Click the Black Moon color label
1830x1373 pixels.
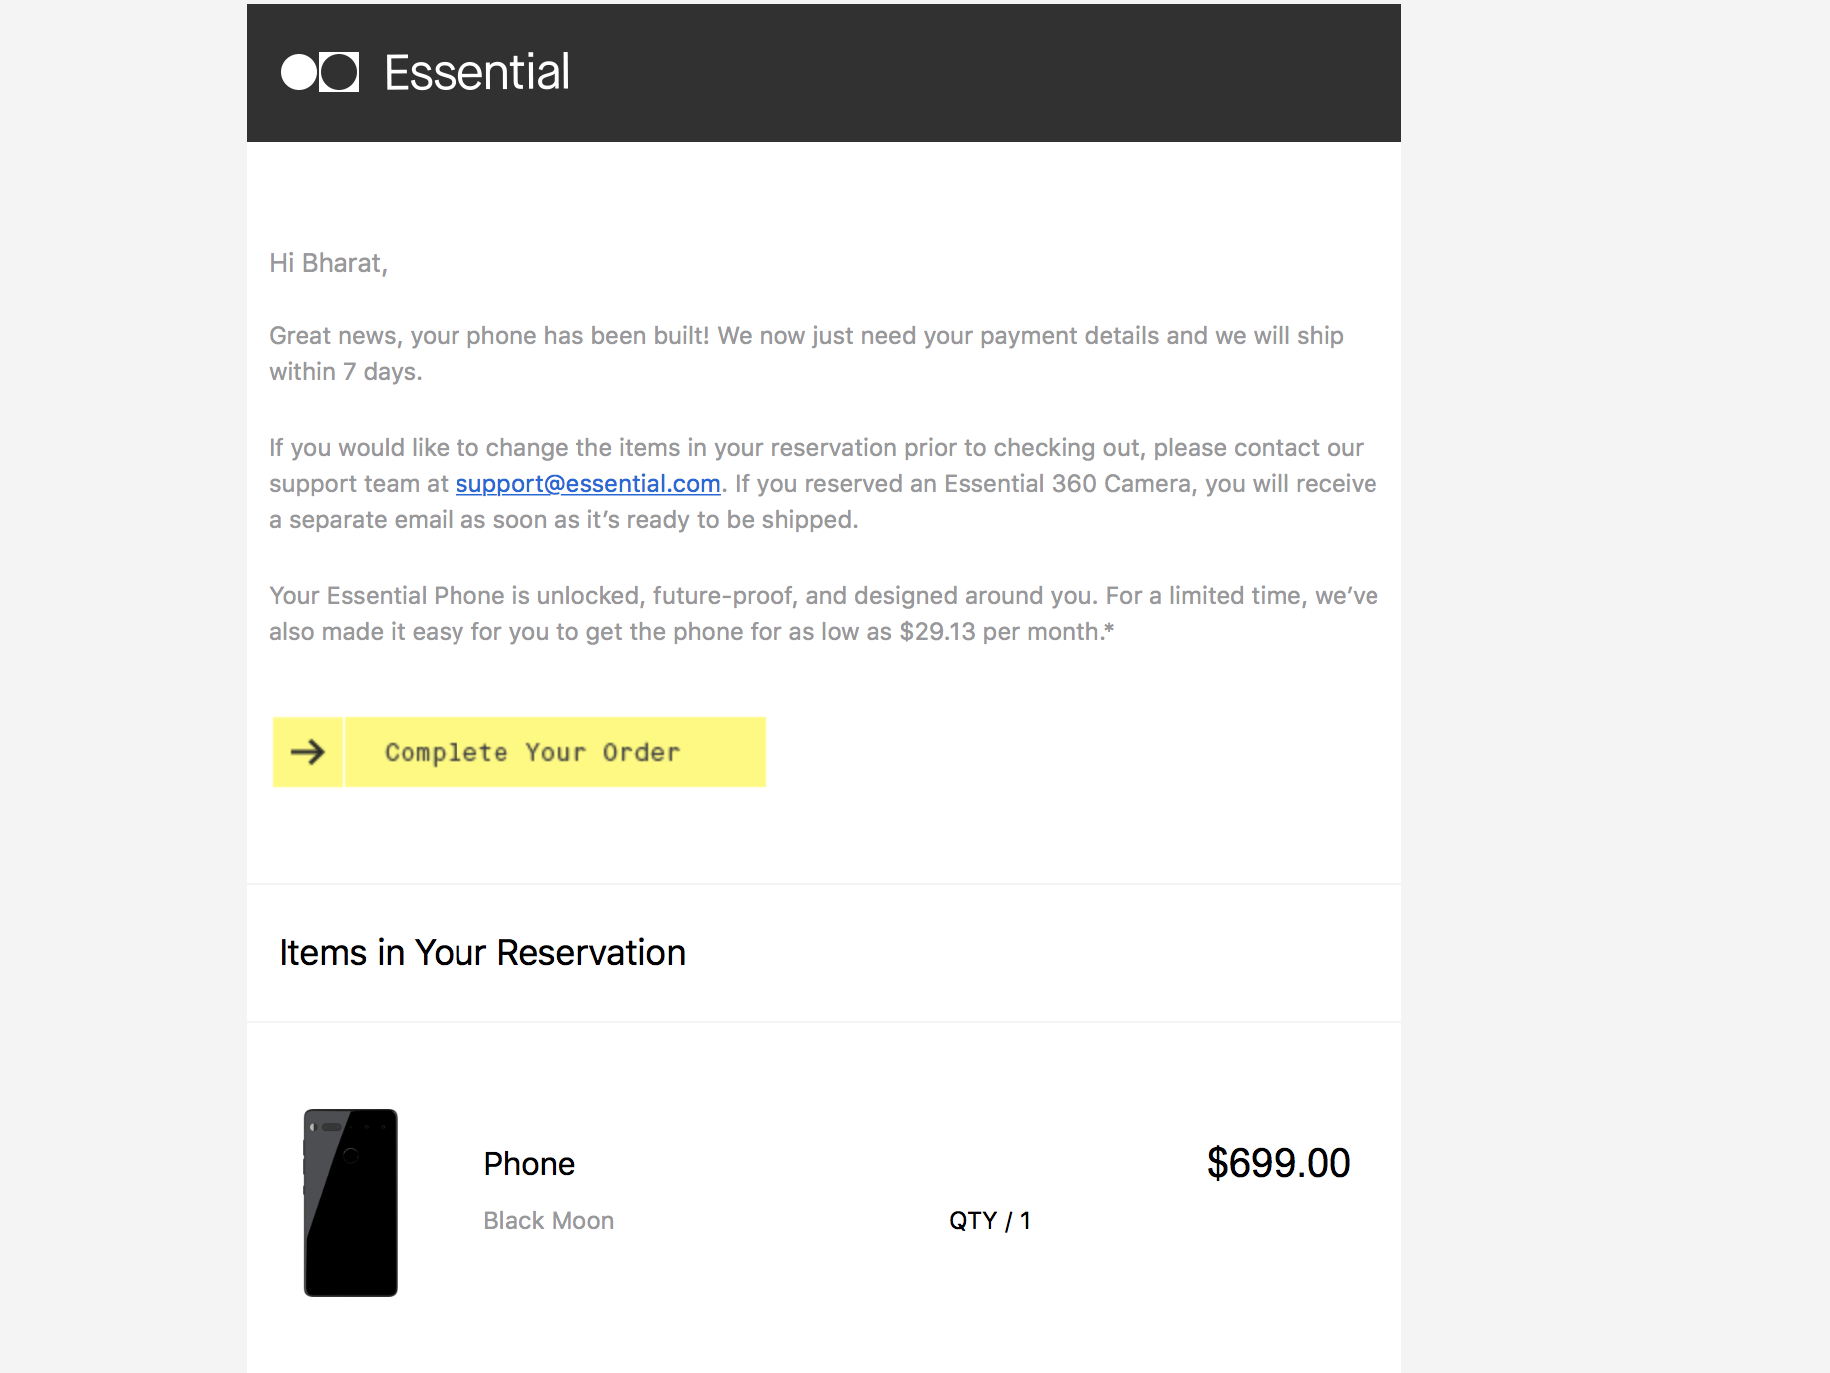[x=548, y=1221]
